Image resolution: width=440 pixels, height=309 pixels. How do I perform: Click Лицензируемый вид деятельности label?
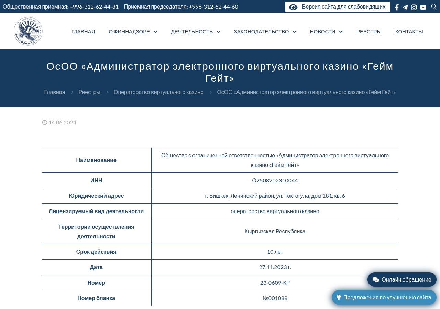pos(96,211)
